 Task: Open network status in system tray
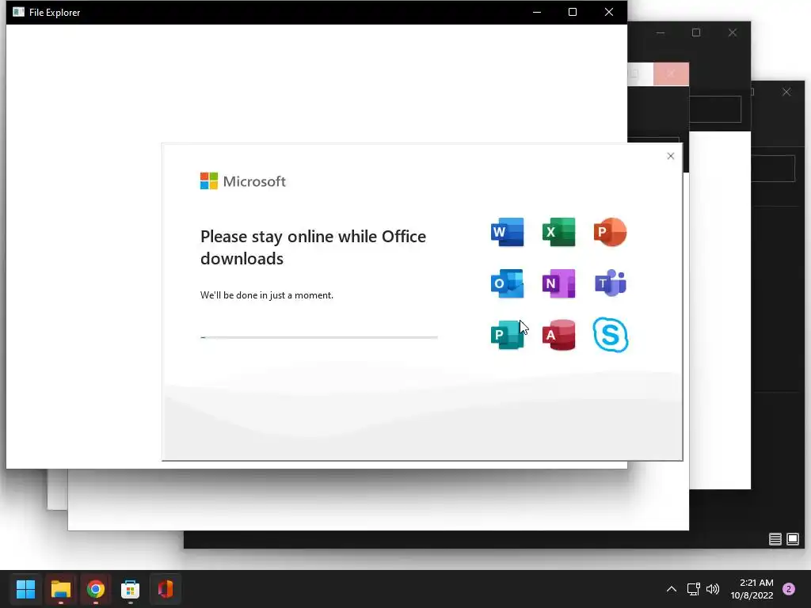[x=693, y=589]
